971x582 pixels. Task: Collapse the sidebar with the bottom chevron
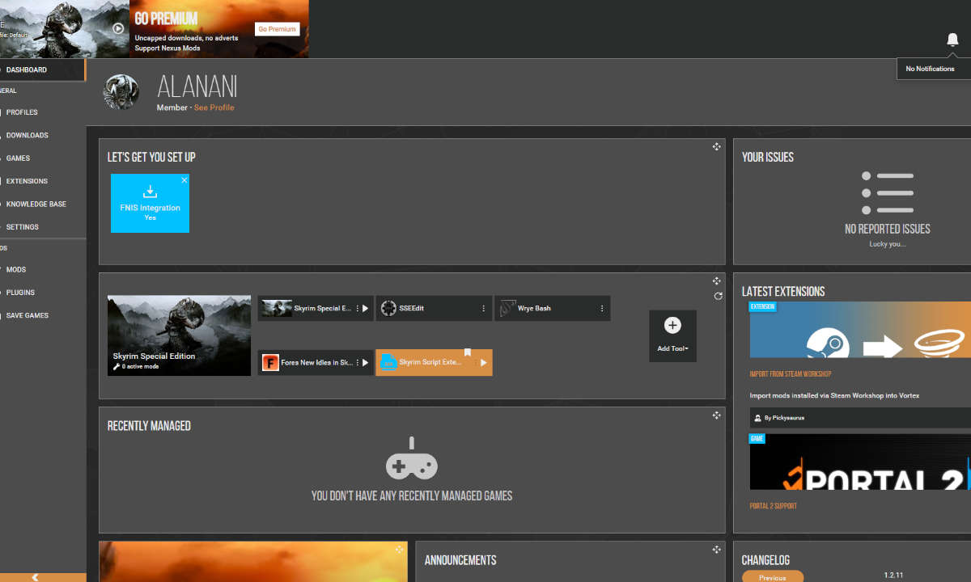point(35,577)
